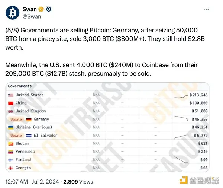Click the gold verified badge
223x188 pixels.
coord(41,9)
